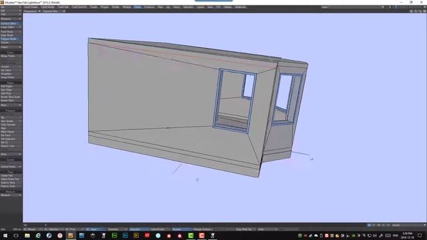Switch to the Create tab
427x240 pixels.
coord(93,7)
